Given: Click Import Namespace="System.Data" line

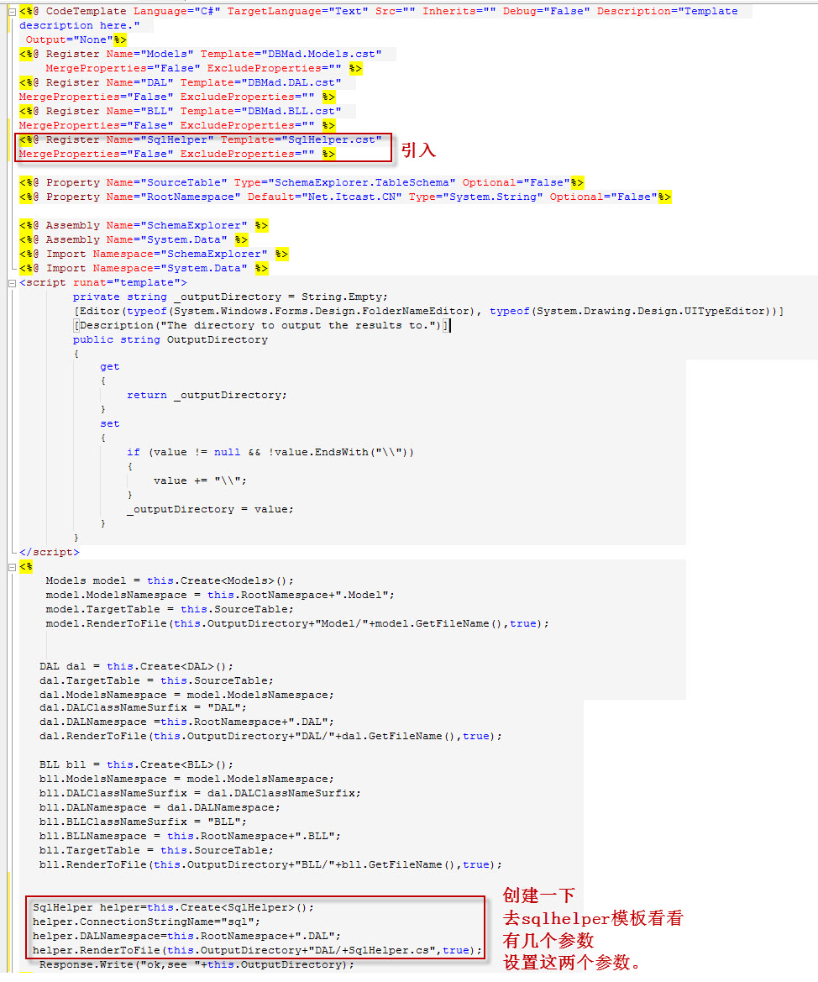Looking at the screenshot, I should coord(144,269).
